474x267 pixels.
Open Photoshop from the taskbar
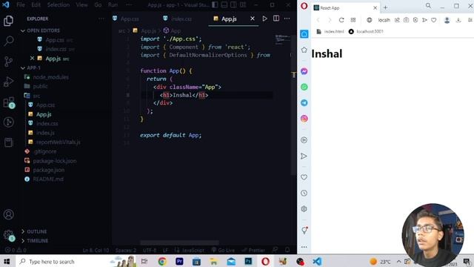pos(248,261)
